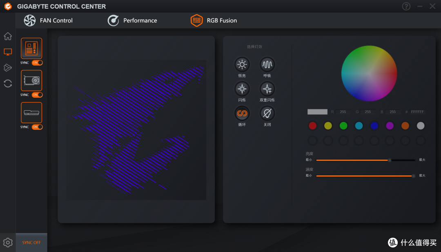Choose the 关闭 lights-off effect

point(267,114)
